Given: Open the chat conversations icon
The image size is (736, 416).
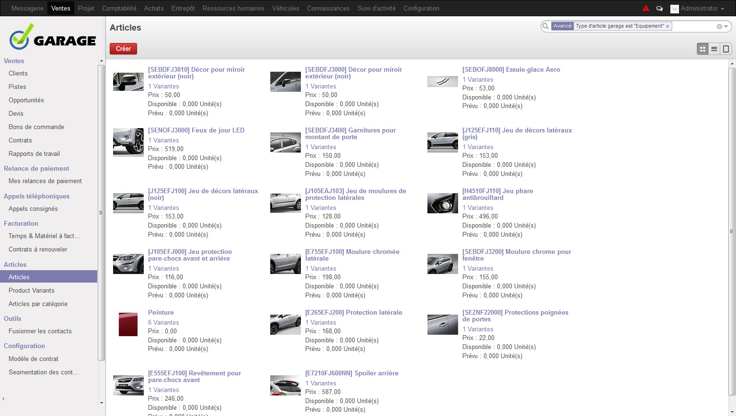Looking at the screenshot, I should [659, 9].
